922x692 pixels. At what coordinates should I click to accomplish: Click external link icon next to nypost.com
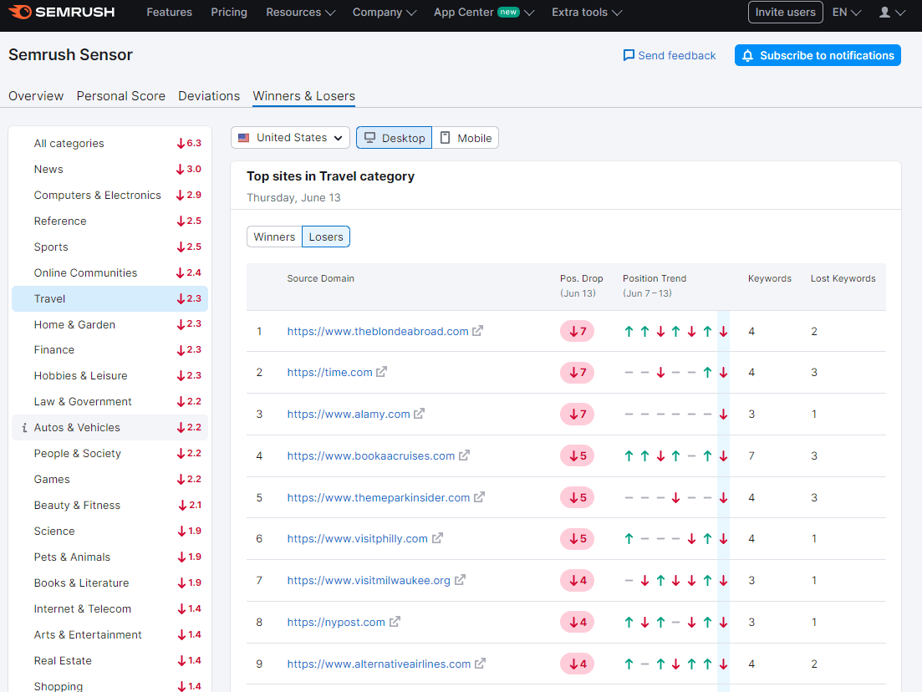(x=395, y=622)
